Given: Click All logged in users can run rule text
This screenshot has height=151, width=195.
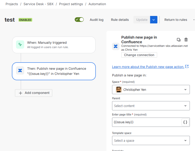Looking at the screenshot, I should [48, 47].
